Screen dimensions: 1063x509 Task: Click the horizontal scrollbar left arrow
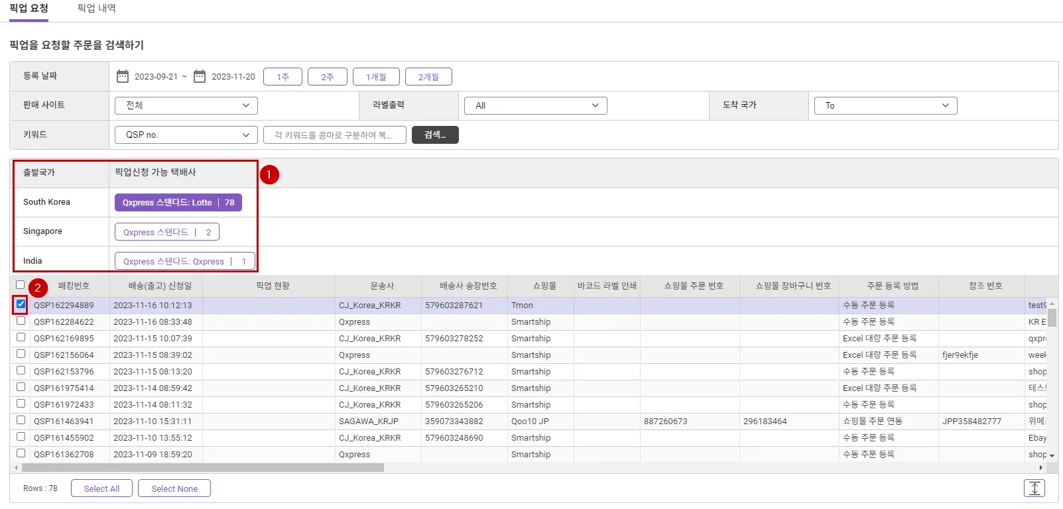[16, 468]
